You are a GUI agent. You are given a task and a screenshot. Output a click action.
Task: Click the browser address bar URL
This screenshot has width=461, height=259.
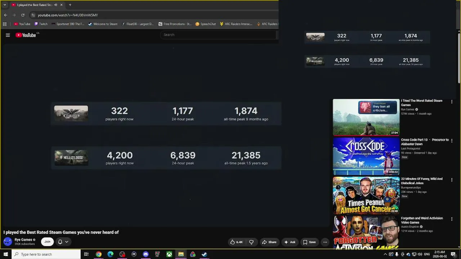(68, 15)
